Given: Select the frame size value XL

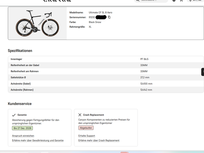Looking at the screenshot, I should point(90,27).
